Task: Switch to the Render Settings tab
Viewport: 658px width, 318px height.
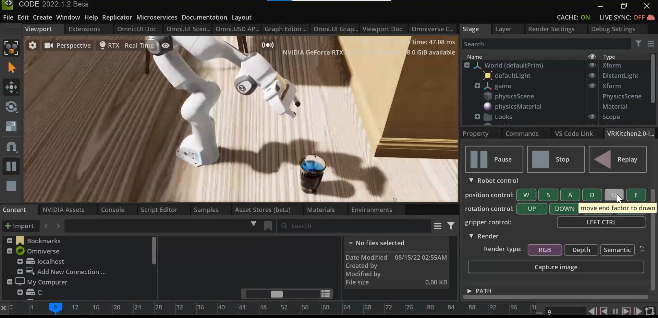Action: [x=552, y=29]
